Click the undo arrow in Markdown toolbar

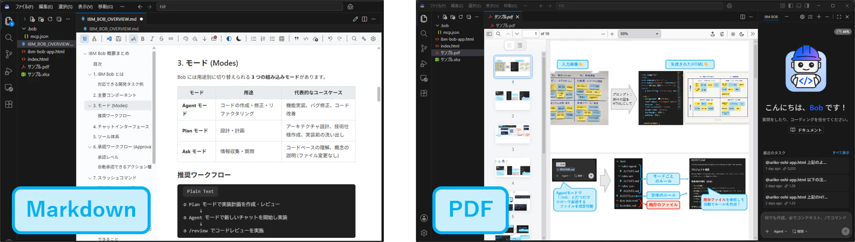pyautogui.click(x=330, y=39)
